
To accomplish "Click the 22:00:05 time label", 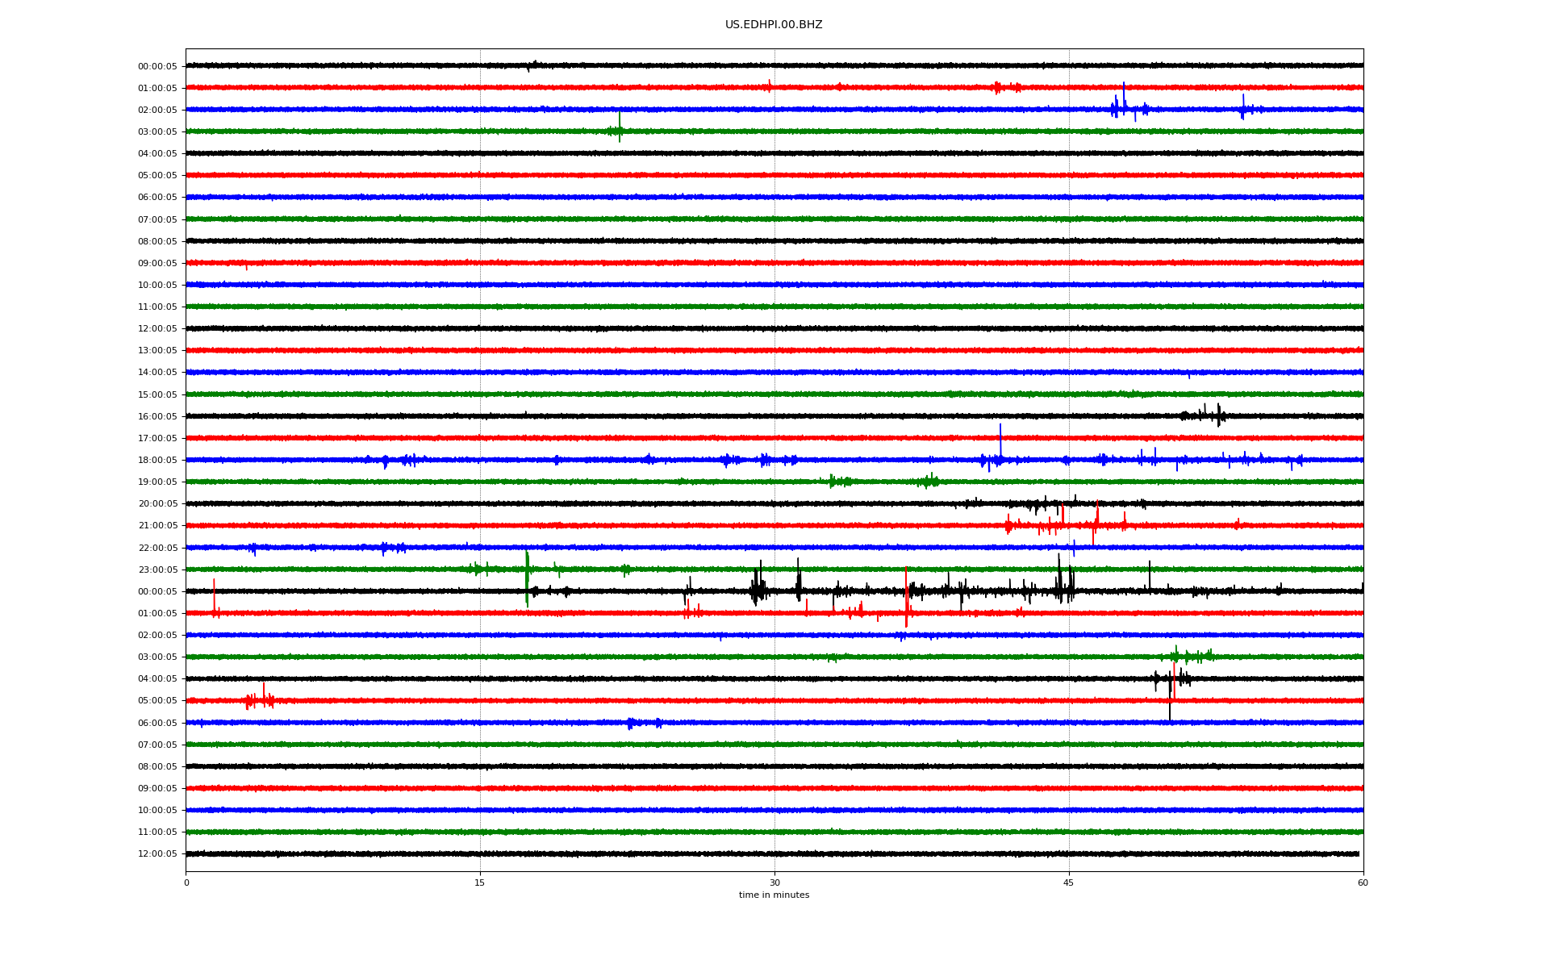I will pos(157,549).
